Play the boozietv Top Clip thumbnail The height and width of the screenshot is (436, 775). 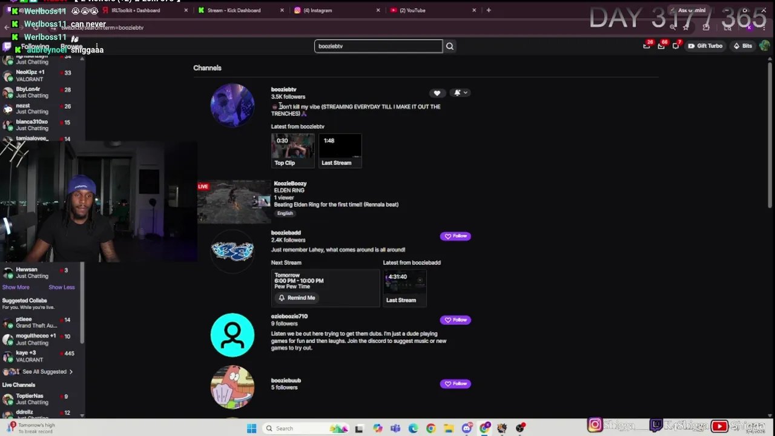coord(293,150)
